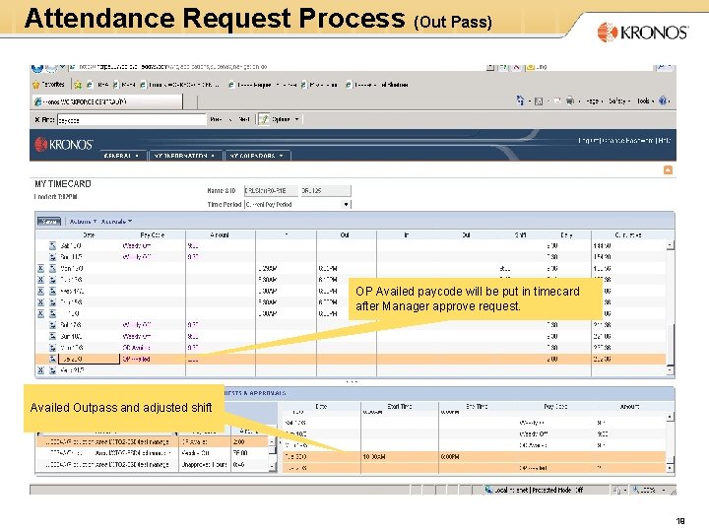Screen dimensions: 709x532
Task: Click the delete X icon for Mon row
Action: pyautogui.click(x=40, y=268)
